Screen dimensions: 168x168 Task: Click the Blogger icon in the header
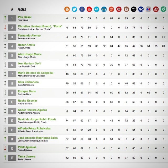(67, 9)
